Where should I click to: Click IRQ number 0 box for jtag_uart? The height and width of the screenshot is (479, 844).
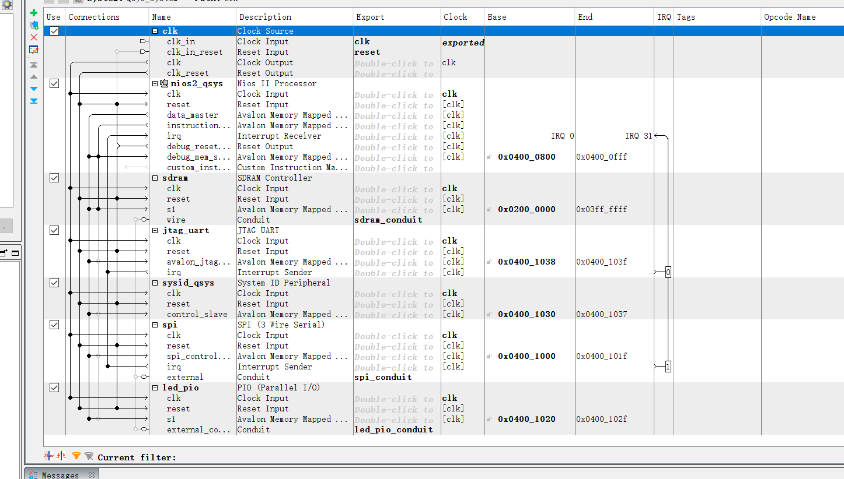pos(668,272)
